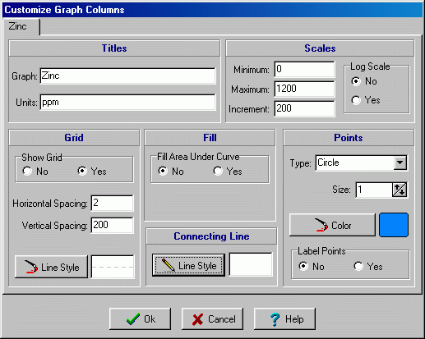Click the red X Cancel icon
The image size is (425, 339).
[197, 319]
